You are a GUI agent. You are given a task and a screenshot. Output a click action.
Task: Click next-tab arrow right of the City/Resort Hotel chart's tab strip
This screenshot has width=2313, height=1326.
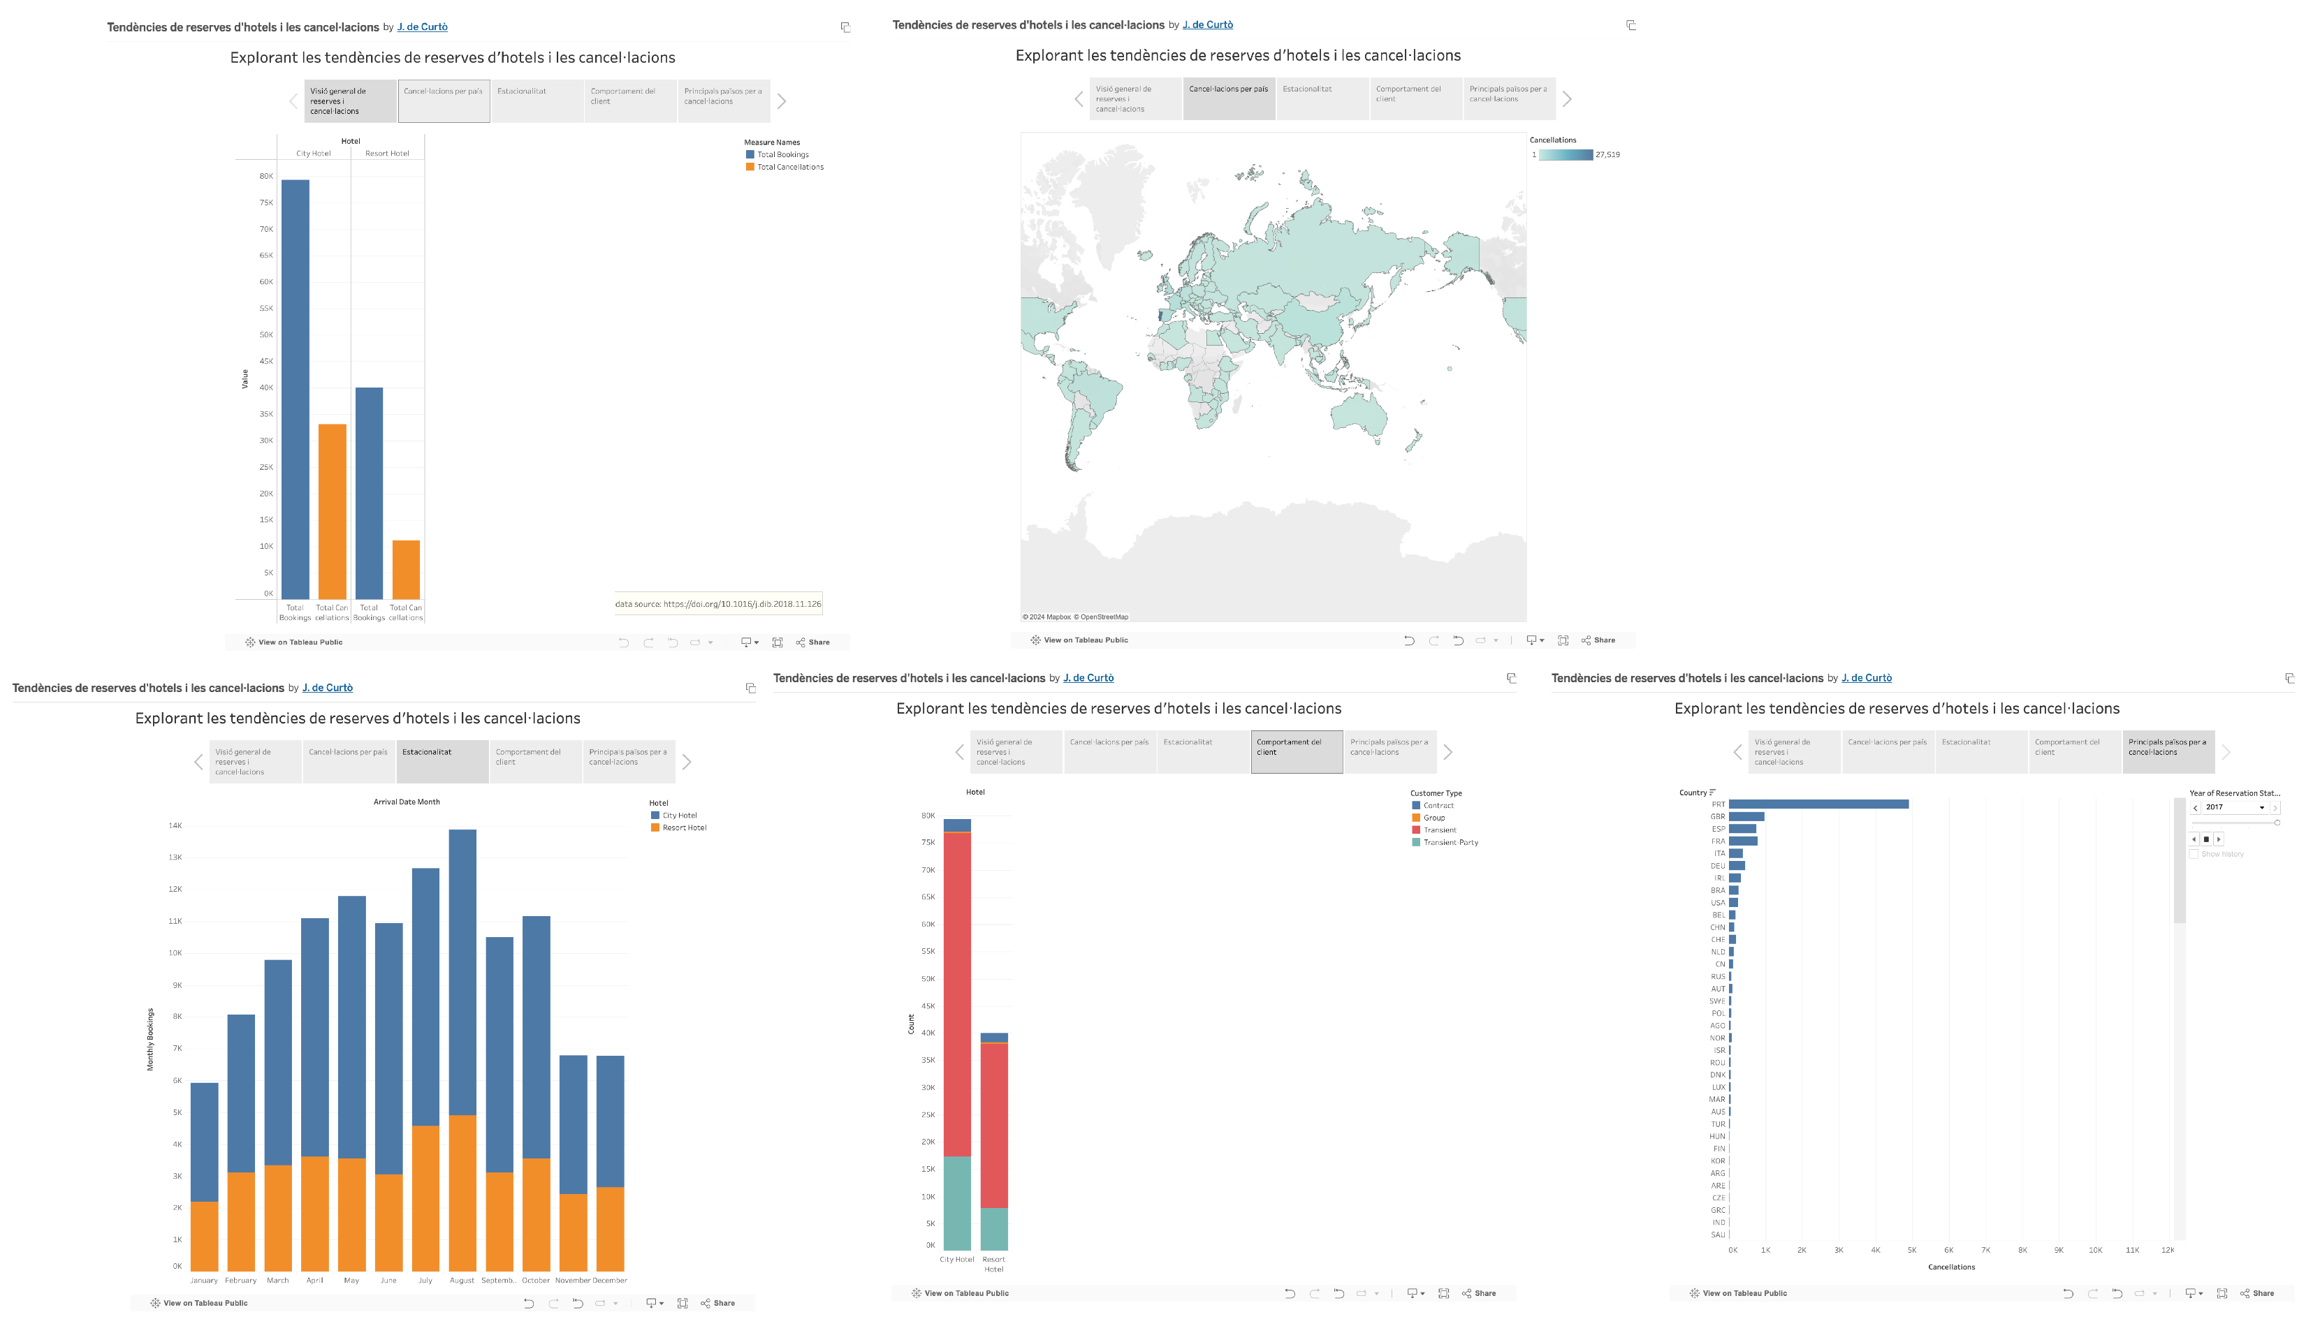(x=781, y=101)
